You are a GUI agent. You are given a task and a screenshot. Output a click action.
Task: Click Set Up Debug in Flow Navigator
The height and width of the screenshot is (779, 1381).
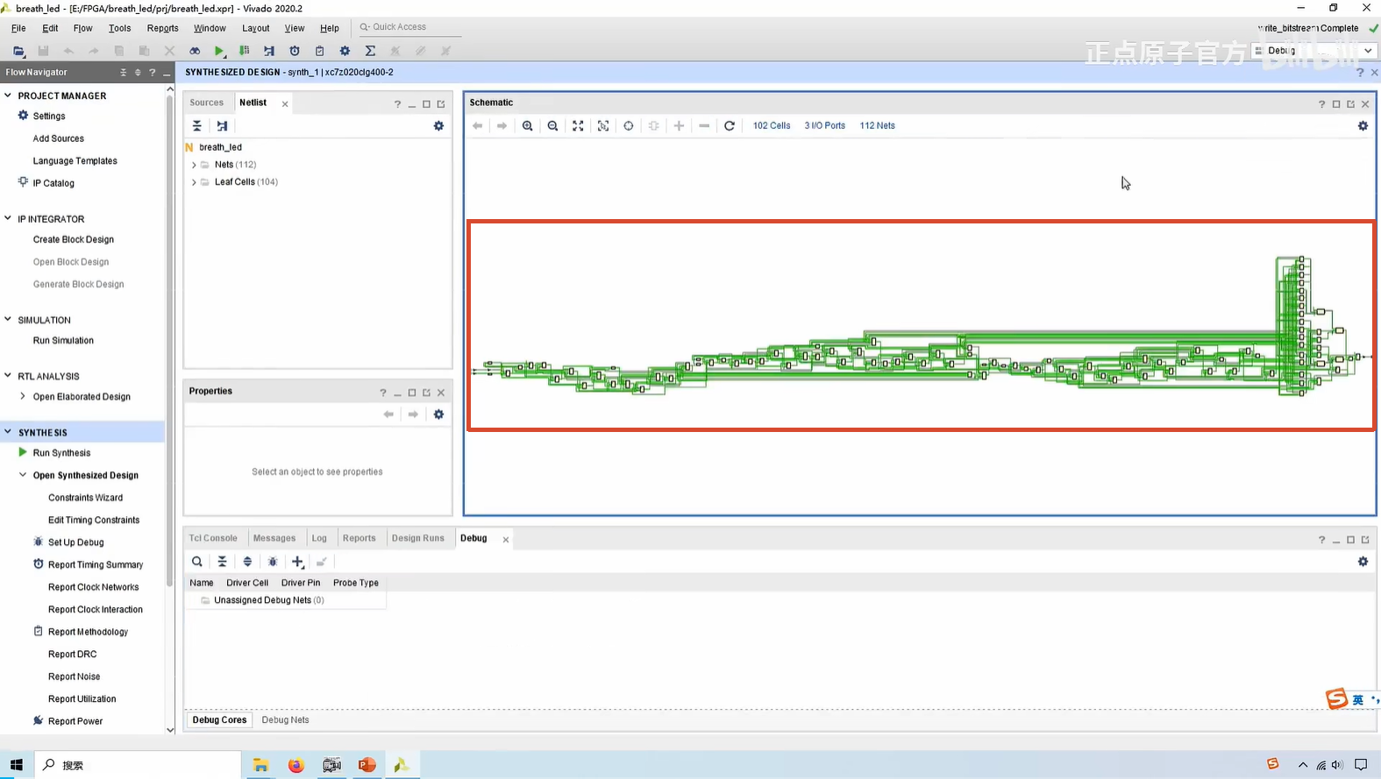click(x=75, y=542)
